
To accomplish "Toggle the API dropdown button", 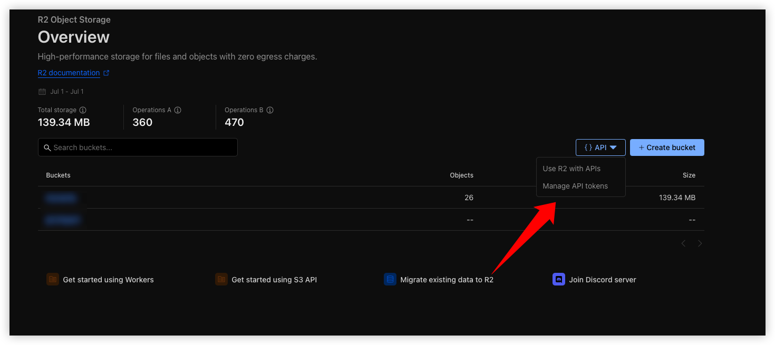I will (600, 147).
